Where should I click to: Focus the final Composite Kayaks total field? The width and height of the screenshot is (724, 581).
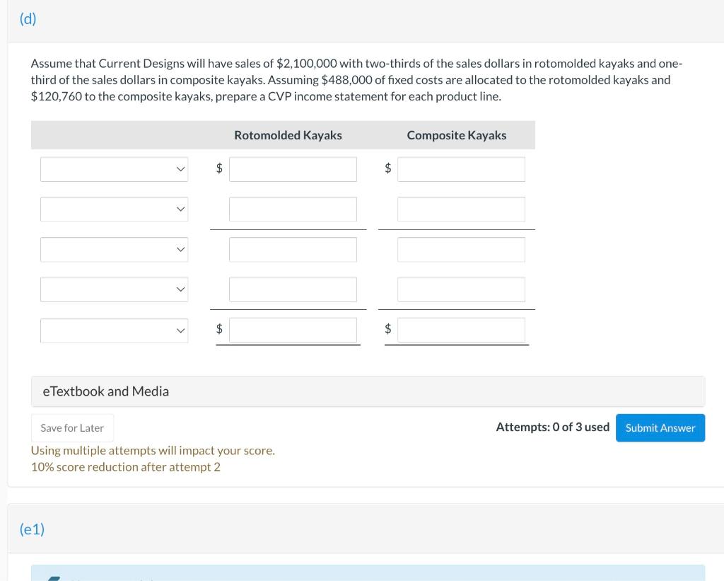[x=461, y=330]
